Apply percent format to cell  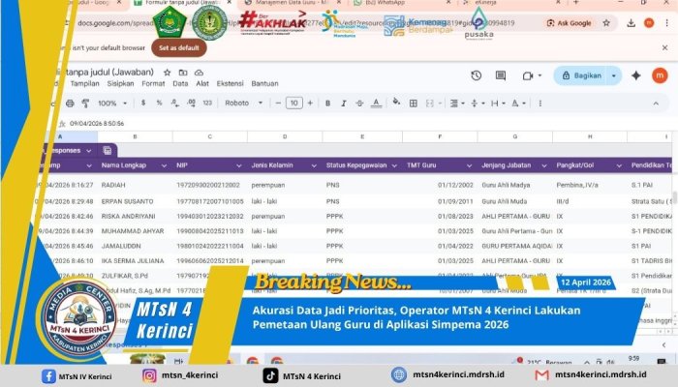pyautogui.click(x=159, y=103)
